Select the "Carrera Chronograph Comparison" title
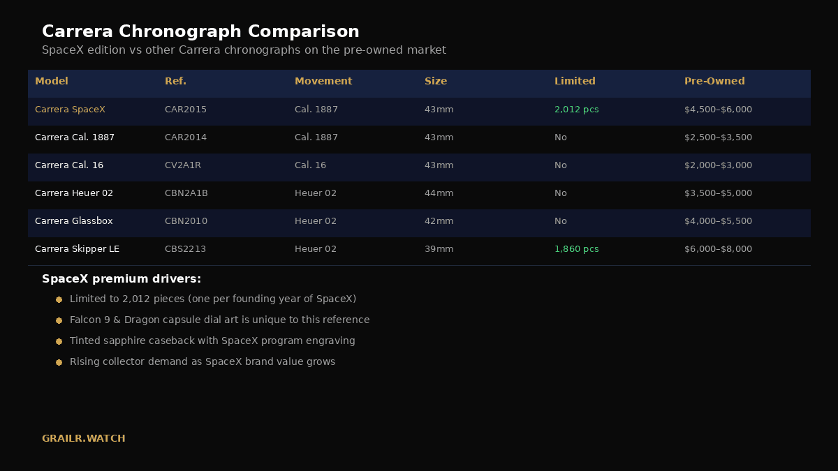Image resolution: width=838 pixels, height=471 pixels. [200, 31]
